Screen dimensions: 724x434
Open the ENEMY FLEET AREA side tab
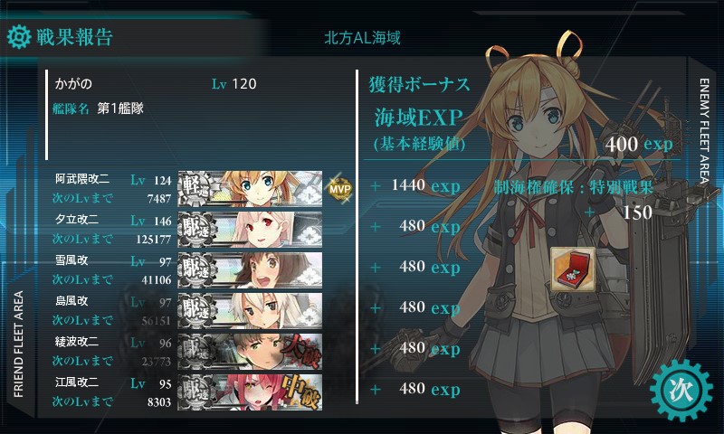coord(704,131)
